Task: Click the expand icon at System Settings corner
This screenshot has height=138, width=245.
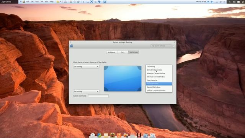Action: (175, 42)
